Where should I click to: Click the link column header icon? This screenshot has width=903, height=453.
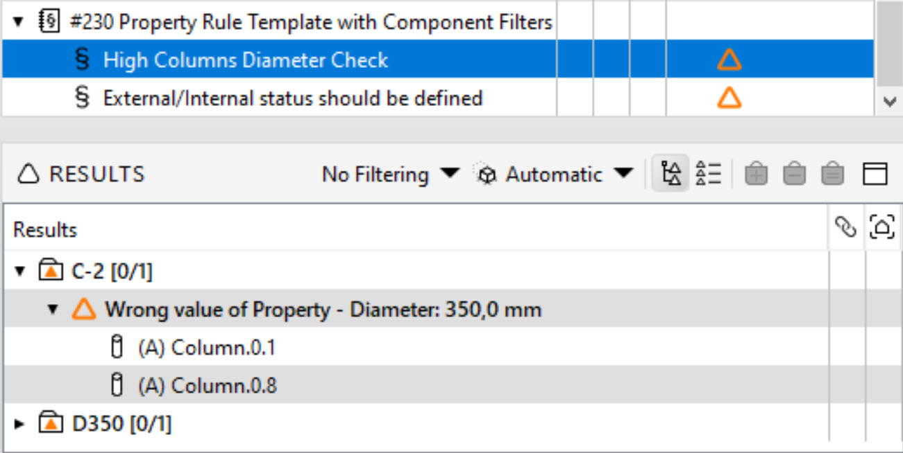(x=845, y=227)
